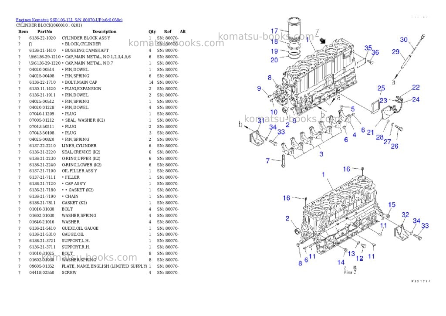The image size is (446, 316).
Task: Click the O-RING,UPPER (K2) description
Action: click(81, 159)
